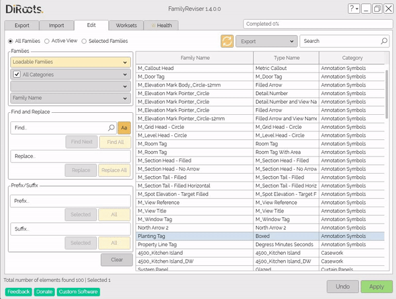This screenshot has width=396, height=299.
Task: Expand the Loadable Families dropdown
Action: (x=69, y=62)
